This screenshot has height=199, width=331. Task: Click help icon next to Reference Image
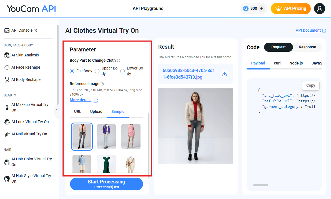point(102,84)
